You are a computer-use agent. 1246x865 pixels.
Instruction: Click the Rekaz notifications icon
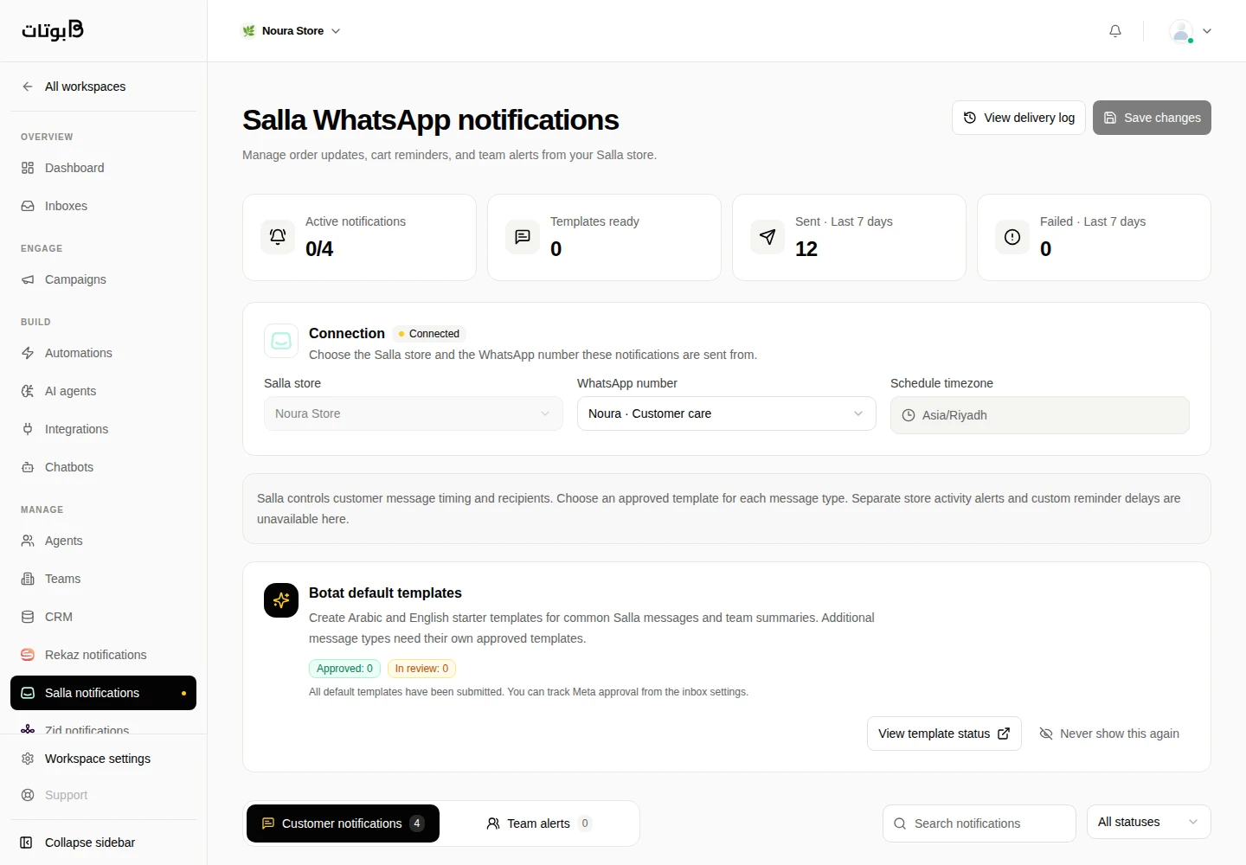[28, 655]
